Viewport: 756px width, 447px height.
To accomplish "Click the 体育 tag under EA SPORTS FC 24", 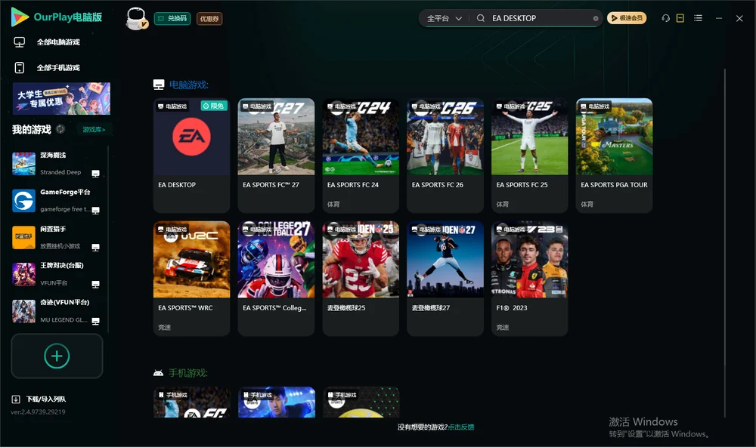I will click(x=333, y=204).
